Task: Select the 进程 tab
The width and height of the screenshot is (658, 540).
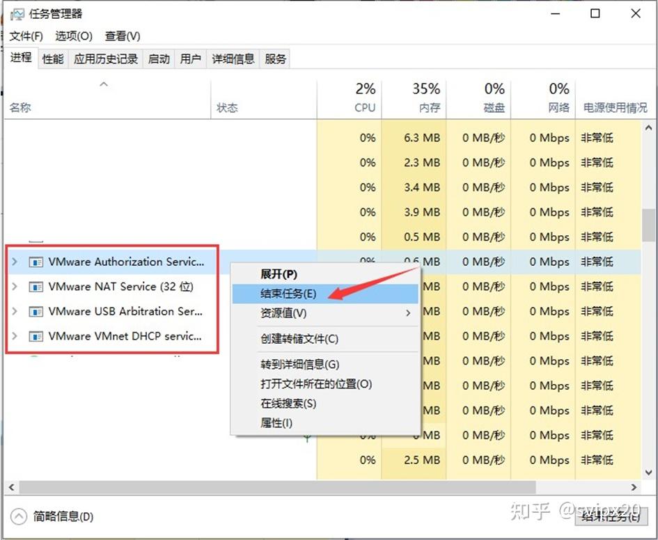Action: (21, 58)
